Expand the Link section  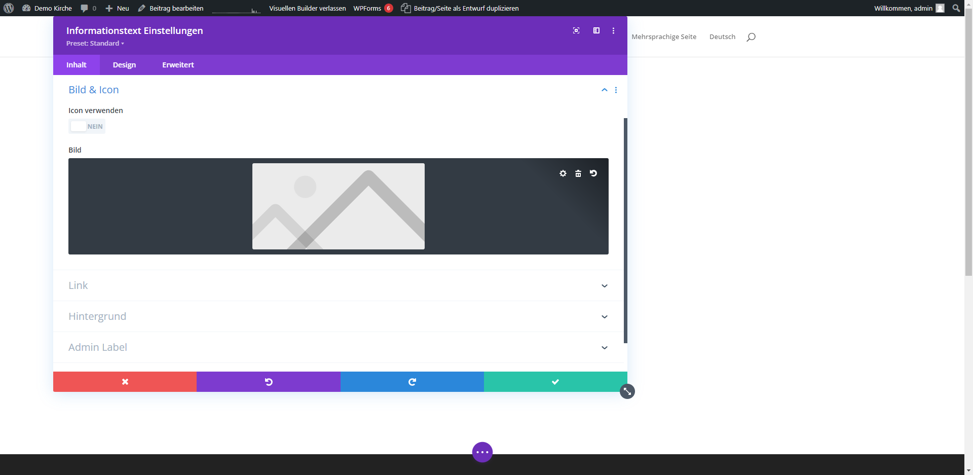604,286
